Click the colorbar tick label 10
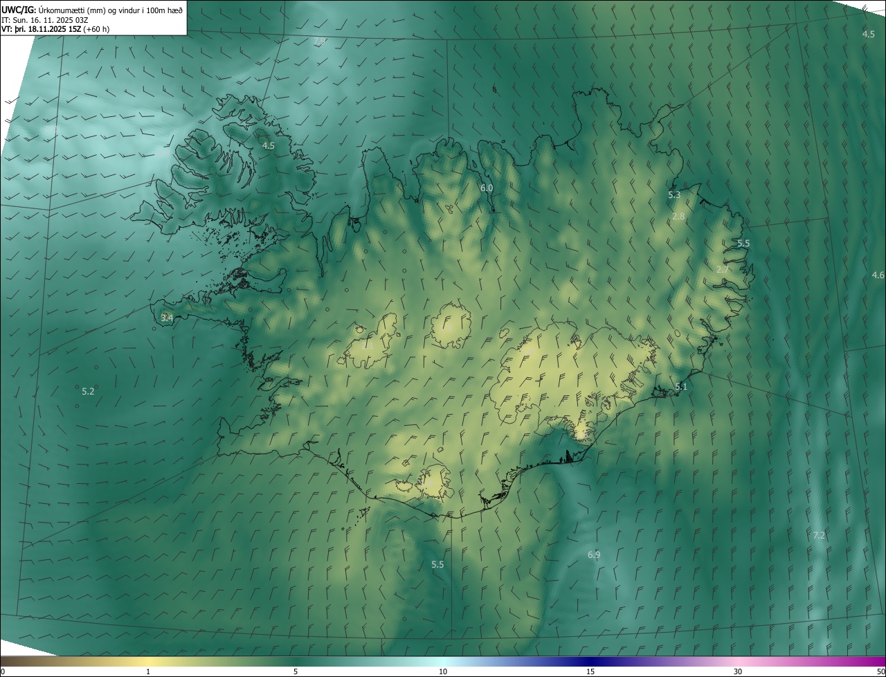The width and height of the screenshot is (886, 677). point(443,672)
